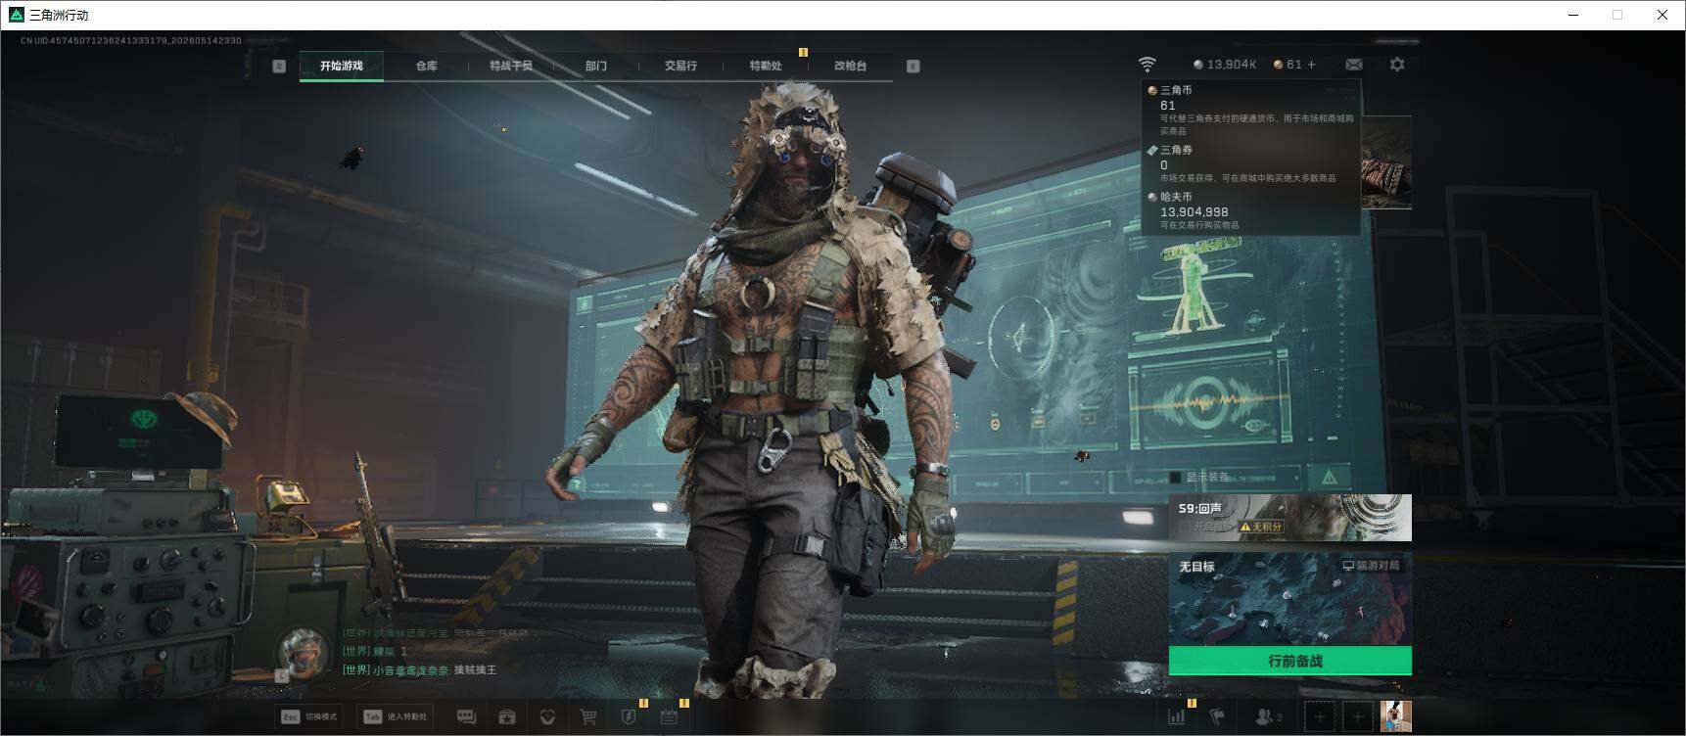This screenshot has height=736, width=1686.
Task: Click the world chat message from 小音豪戏浅奈奈
Action: pyautogui.click(x=419, y=670)
